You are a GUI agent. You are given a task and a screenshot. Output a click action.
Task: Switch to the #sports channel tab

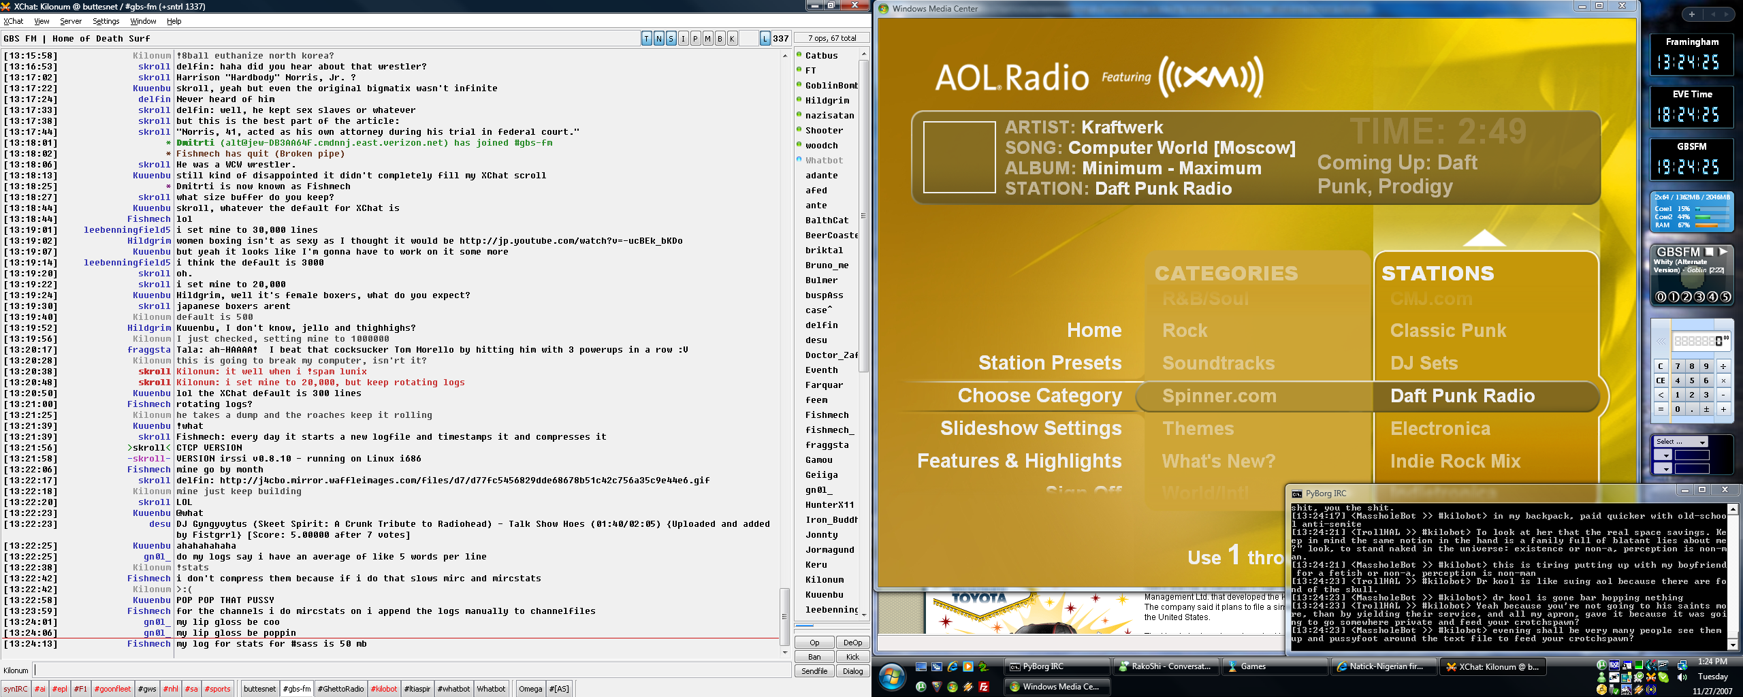[218, 689]
